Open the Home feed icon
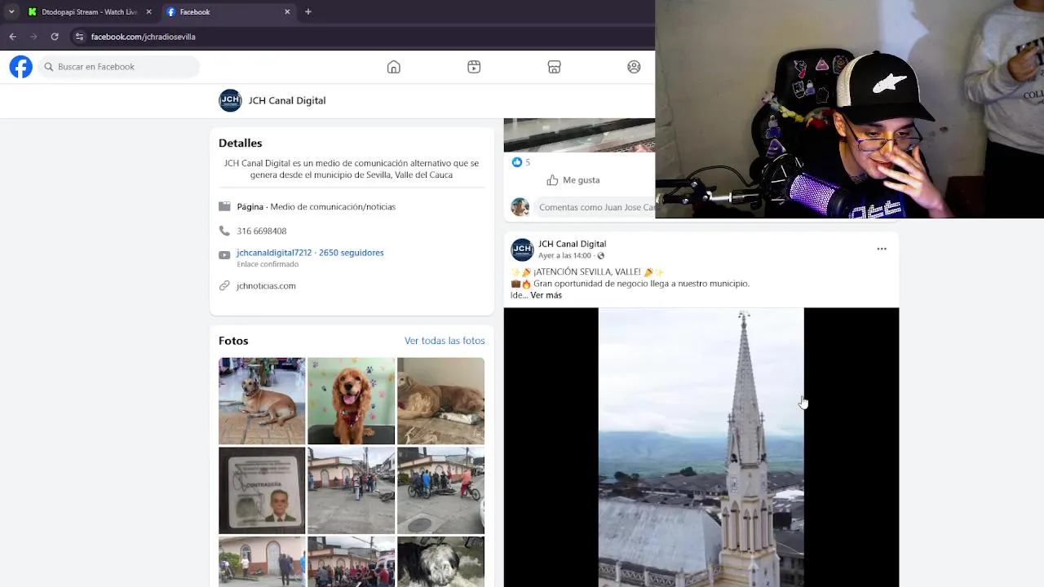 click(394, 67)
